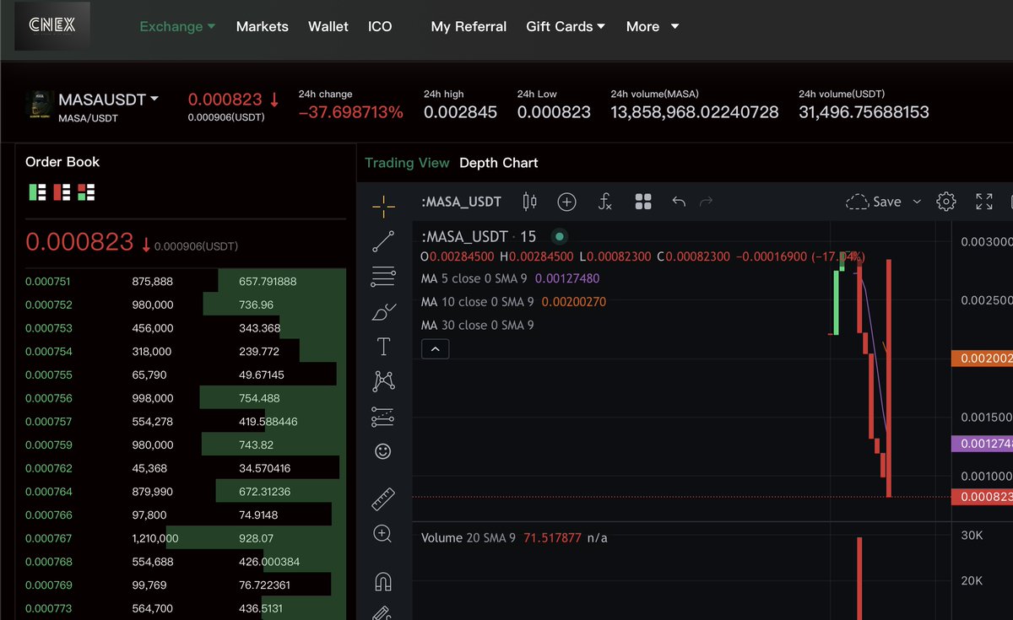Click the CNEX logo

(52, 25)
